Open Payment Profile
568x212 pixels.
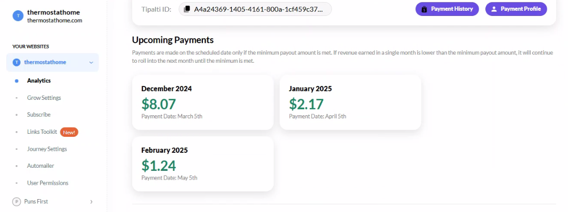pos(516,9)
